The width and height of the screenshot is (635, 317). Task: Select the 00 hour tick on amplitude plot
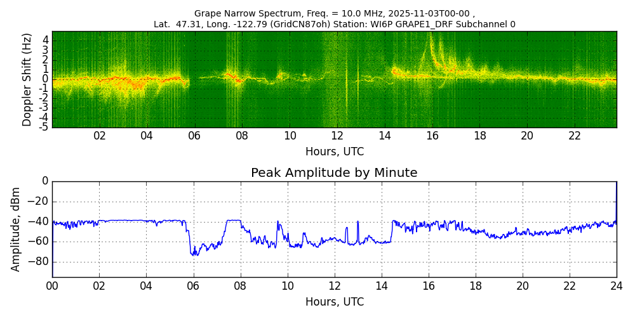pyautogui.click(x=52, y=286)
